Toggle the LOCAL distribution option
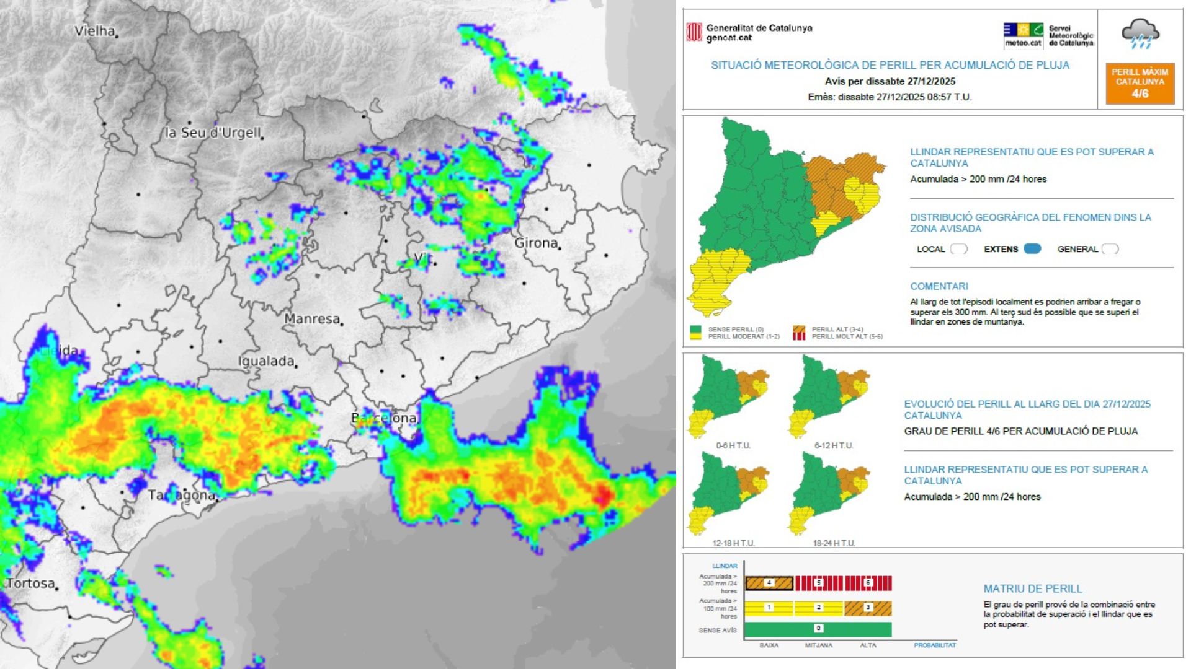The width and height of the screenshot is (1191, 669). (958, 249)
